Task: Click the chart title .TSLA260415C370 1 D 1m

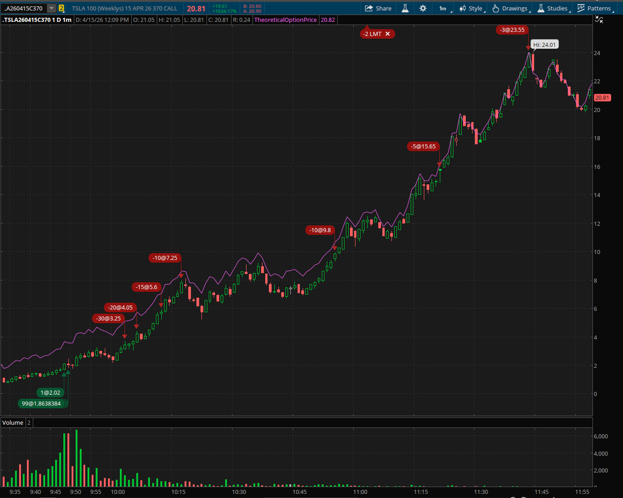Action: coord(36,20)
